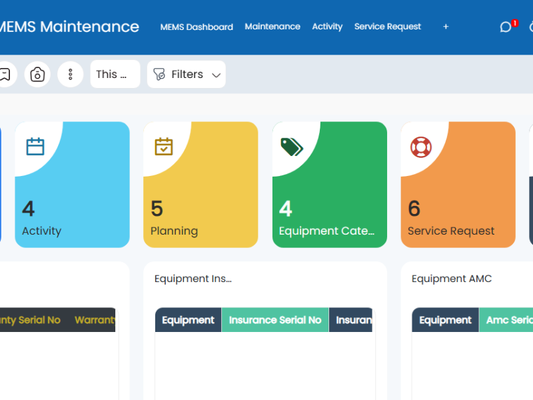Click the bookmark icon in toolbar

click(x=5, y=74)
